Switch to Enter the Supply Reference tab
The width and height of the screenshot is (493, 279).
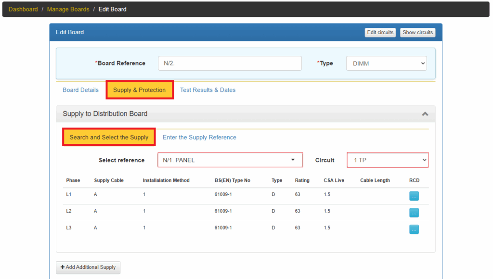point(199,137)
